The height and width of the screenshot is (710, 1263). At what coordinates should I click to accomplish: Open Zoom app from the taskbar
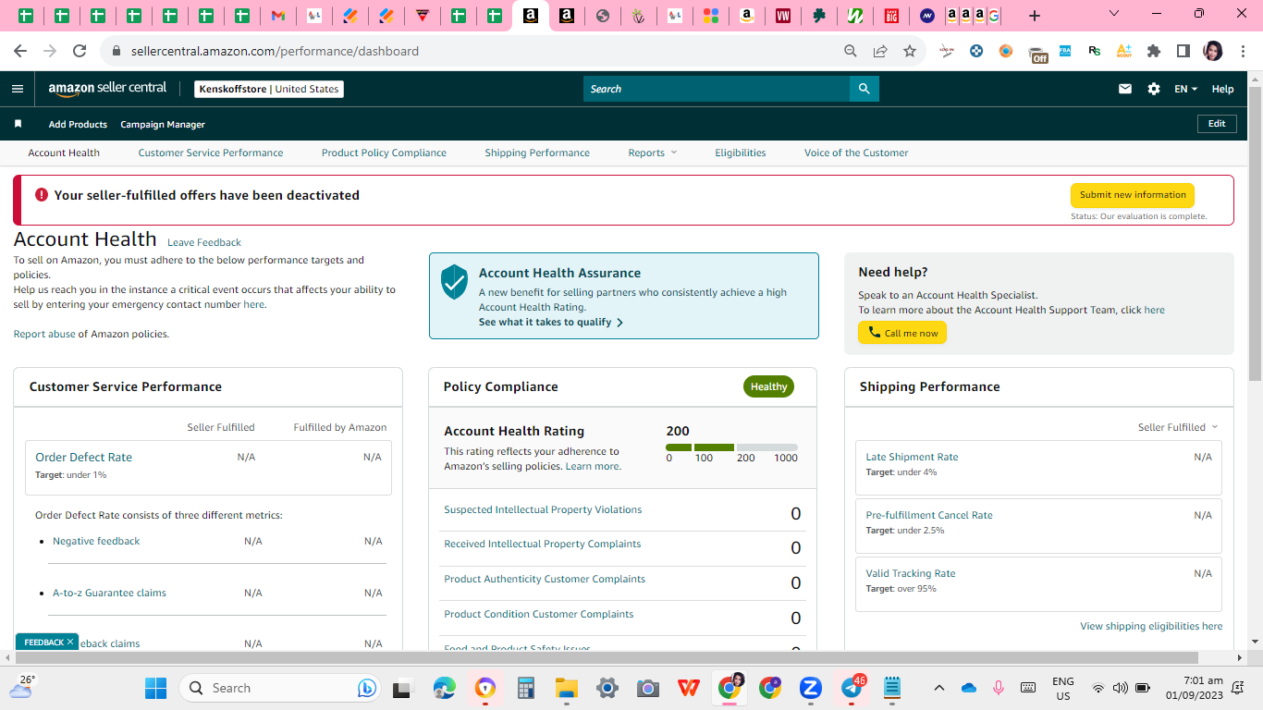810,688
